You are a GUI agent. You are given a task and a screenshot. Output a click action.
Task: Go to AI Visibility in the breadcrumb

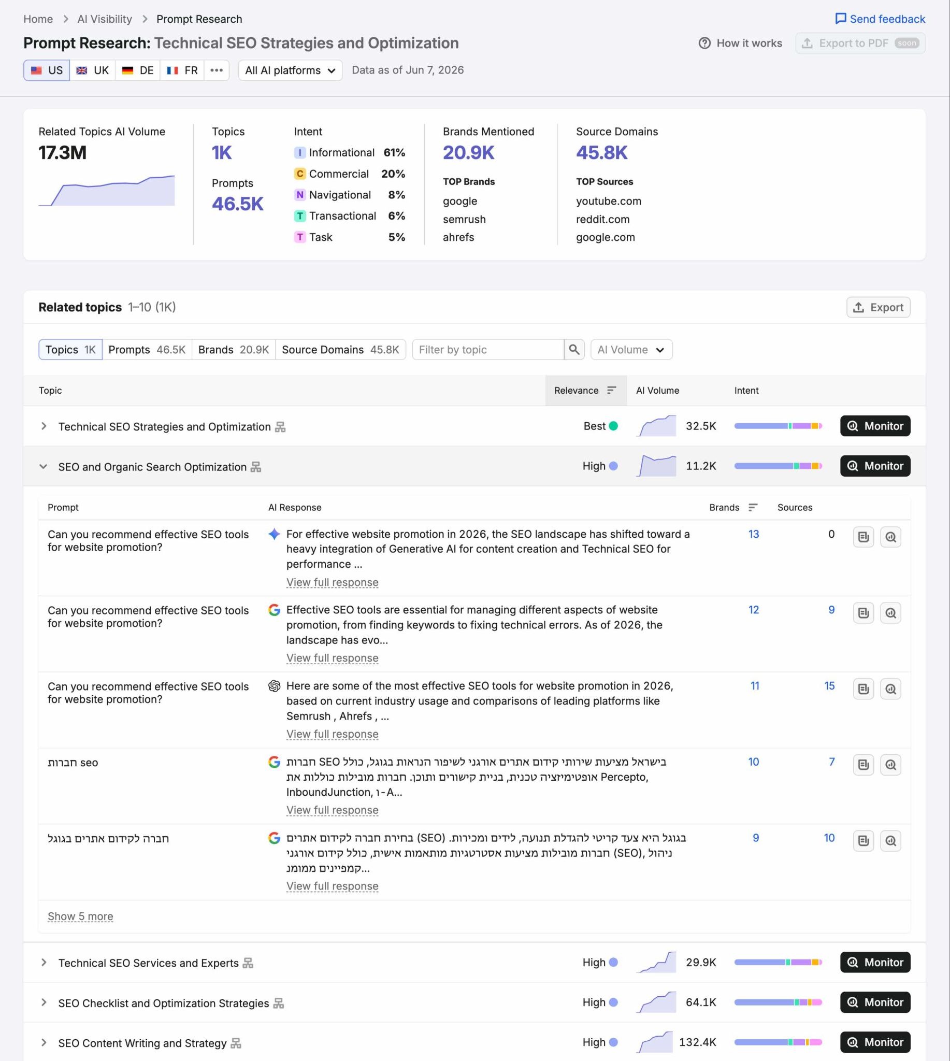click(x=105, y=19)
